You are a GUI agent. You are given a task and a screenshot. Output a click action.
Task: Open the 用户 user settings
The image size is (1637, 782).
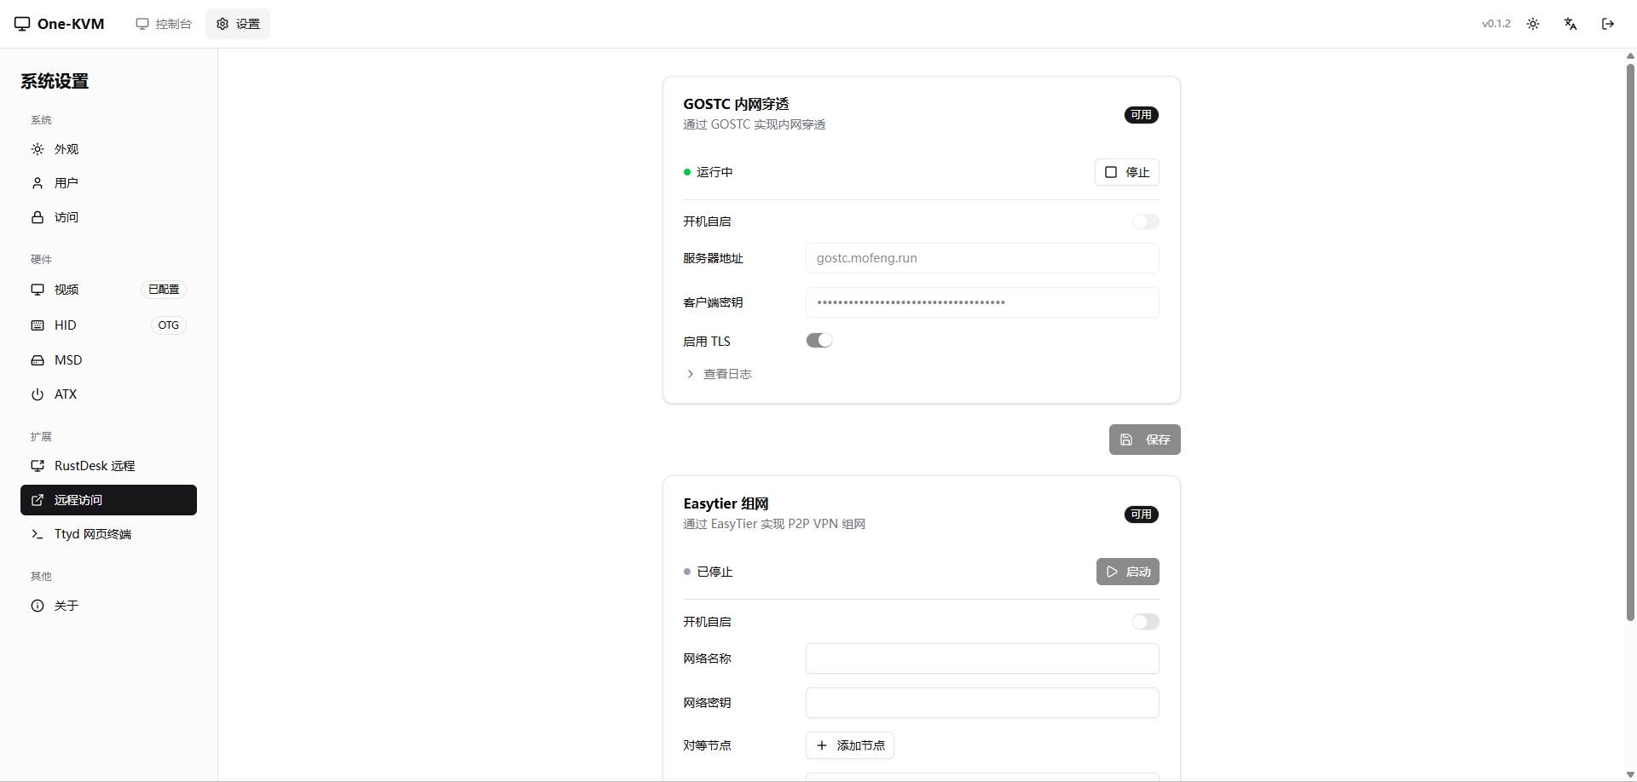[x=67, y=183]
